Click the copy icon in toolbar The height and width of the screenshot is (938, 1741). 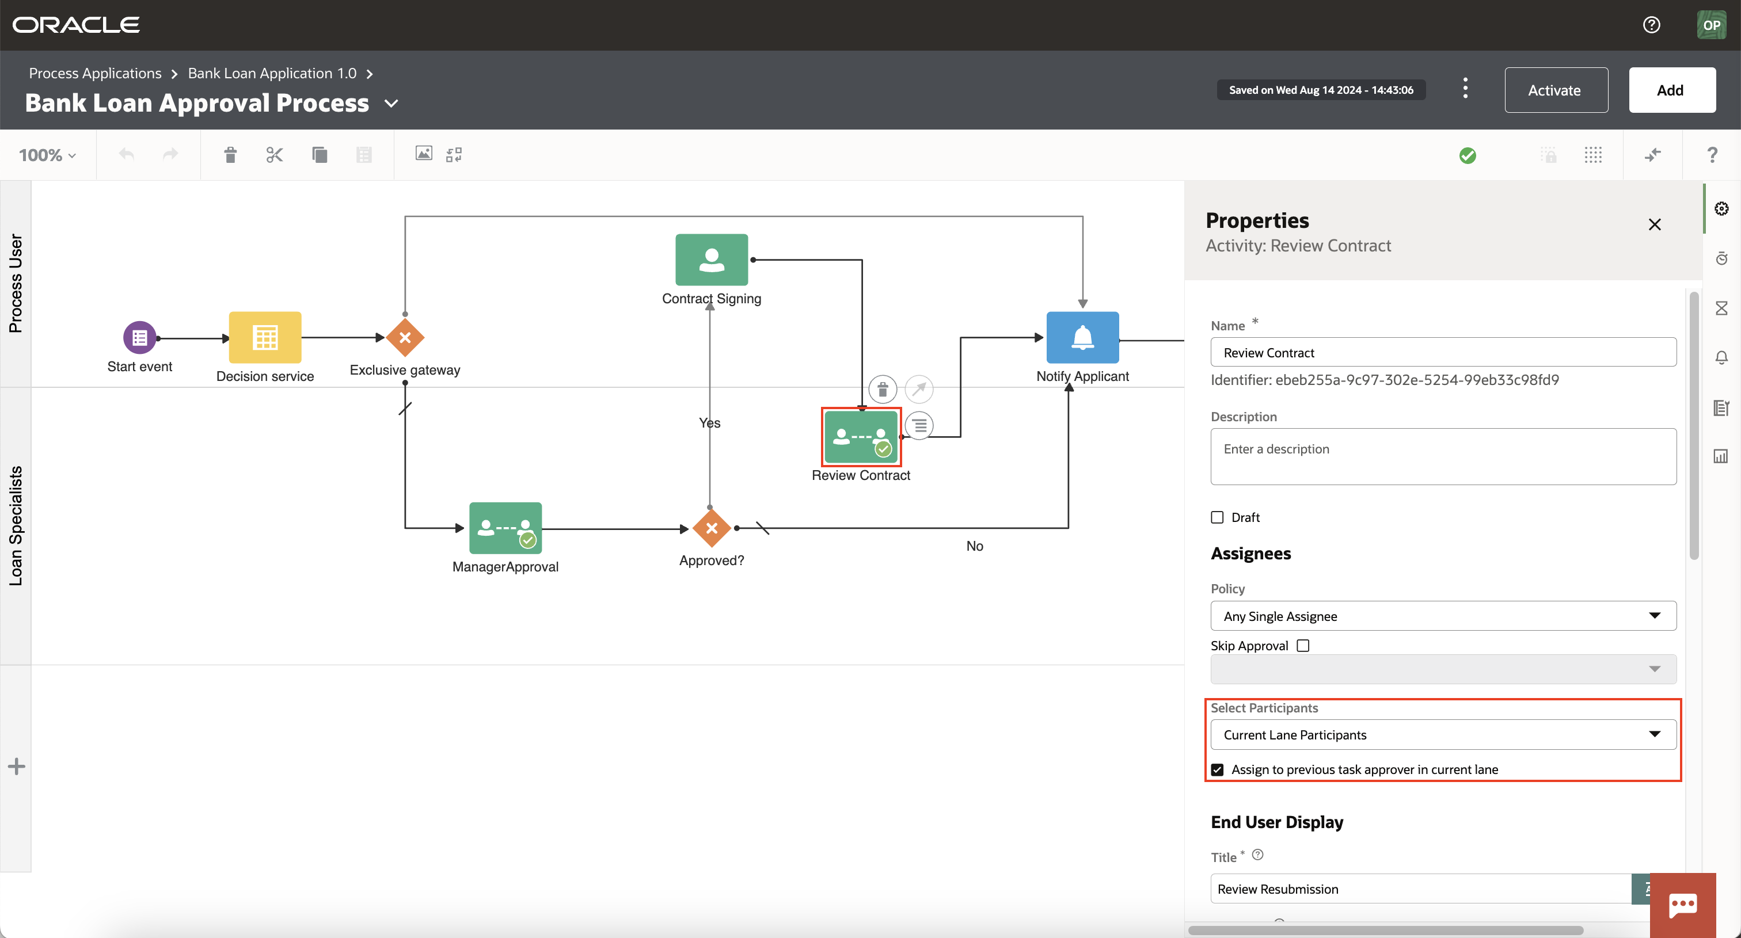(319, 155)
